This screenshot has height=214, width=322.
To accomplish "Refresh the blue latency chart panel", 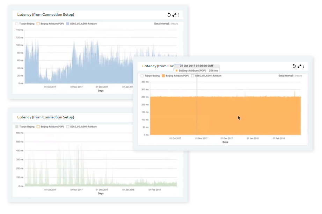I will point(169,15).
